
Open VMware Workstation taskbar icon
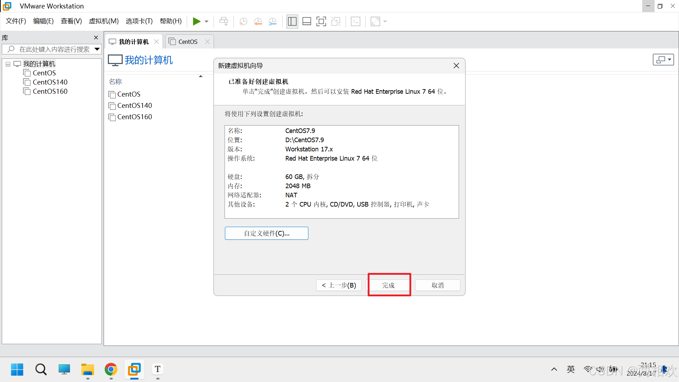tap(134, 370)
